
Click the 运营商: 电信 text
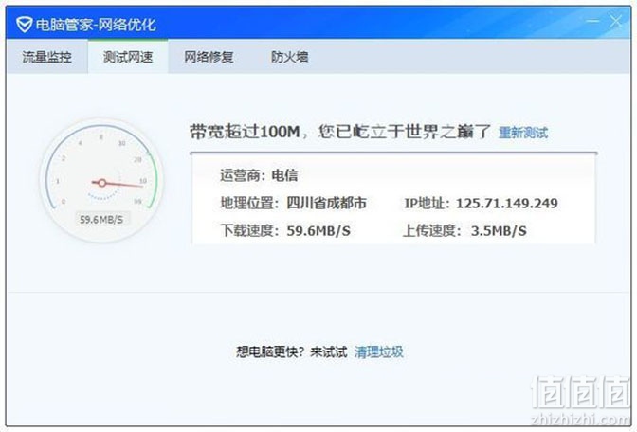pyautogui.click(x=259, y=175)
